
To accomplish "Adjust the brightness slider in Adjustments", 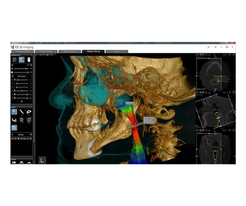I will (x=21, y=69).
